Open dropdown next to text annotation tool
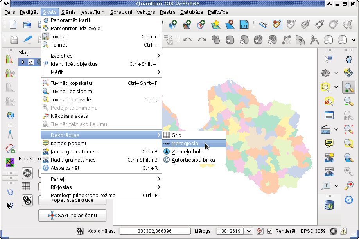The image size is (359, 239). tap(336, 186)
